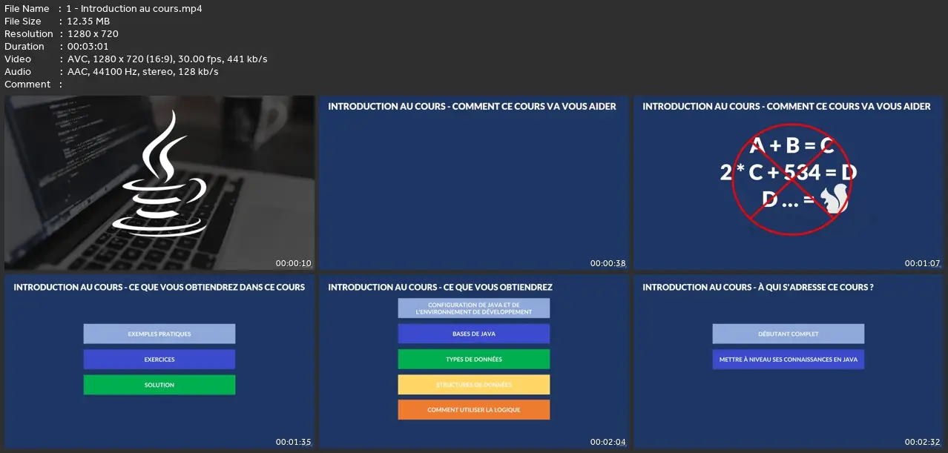Open the thumbnail stamped 00:01:07

click(x=789, y=182)
